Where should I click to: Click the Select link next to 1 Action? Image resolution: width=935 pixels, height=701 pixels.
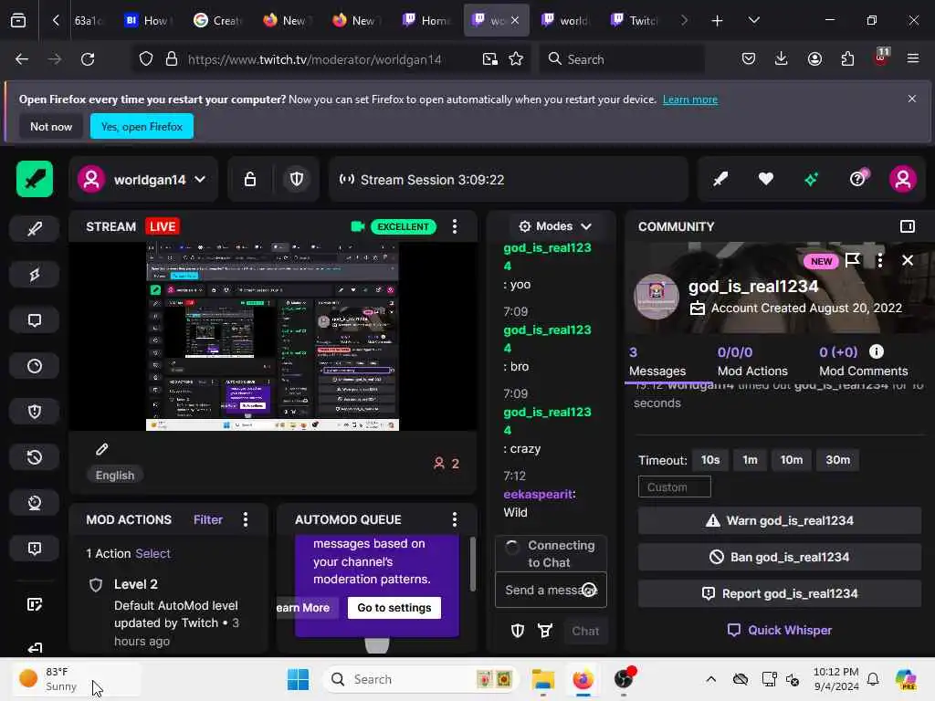152,553
